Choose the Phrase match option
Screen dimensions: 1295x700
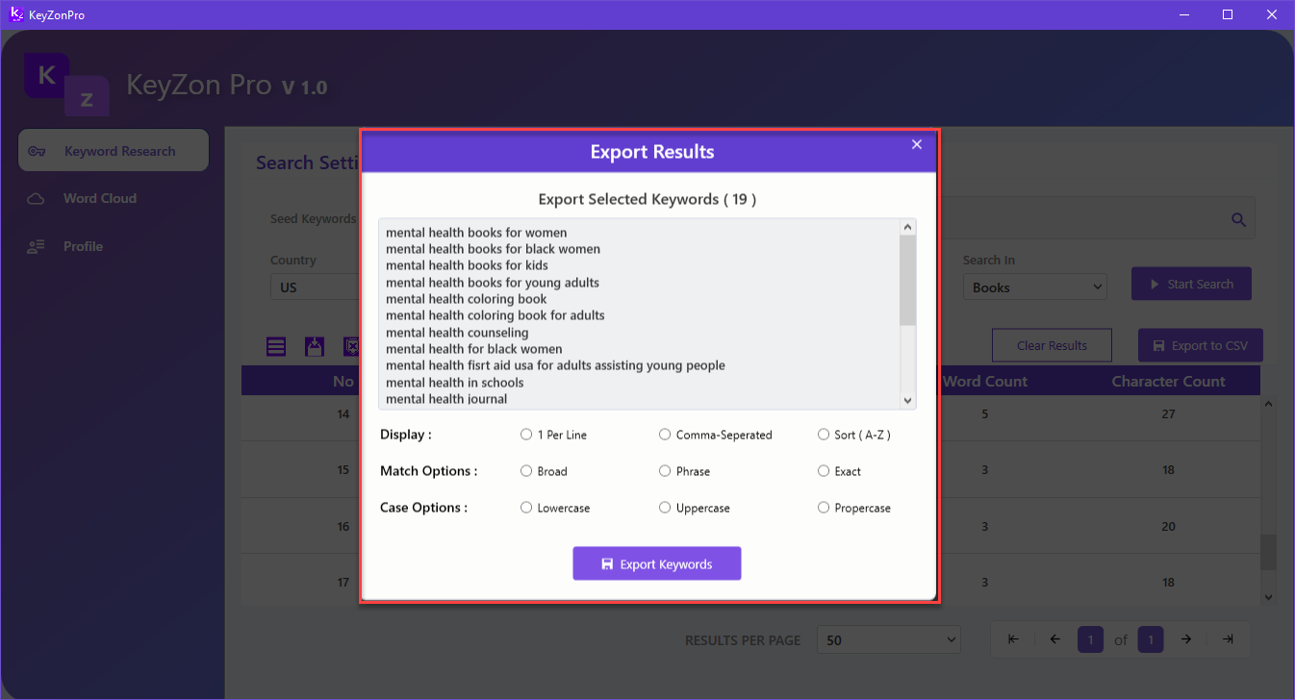665,471
